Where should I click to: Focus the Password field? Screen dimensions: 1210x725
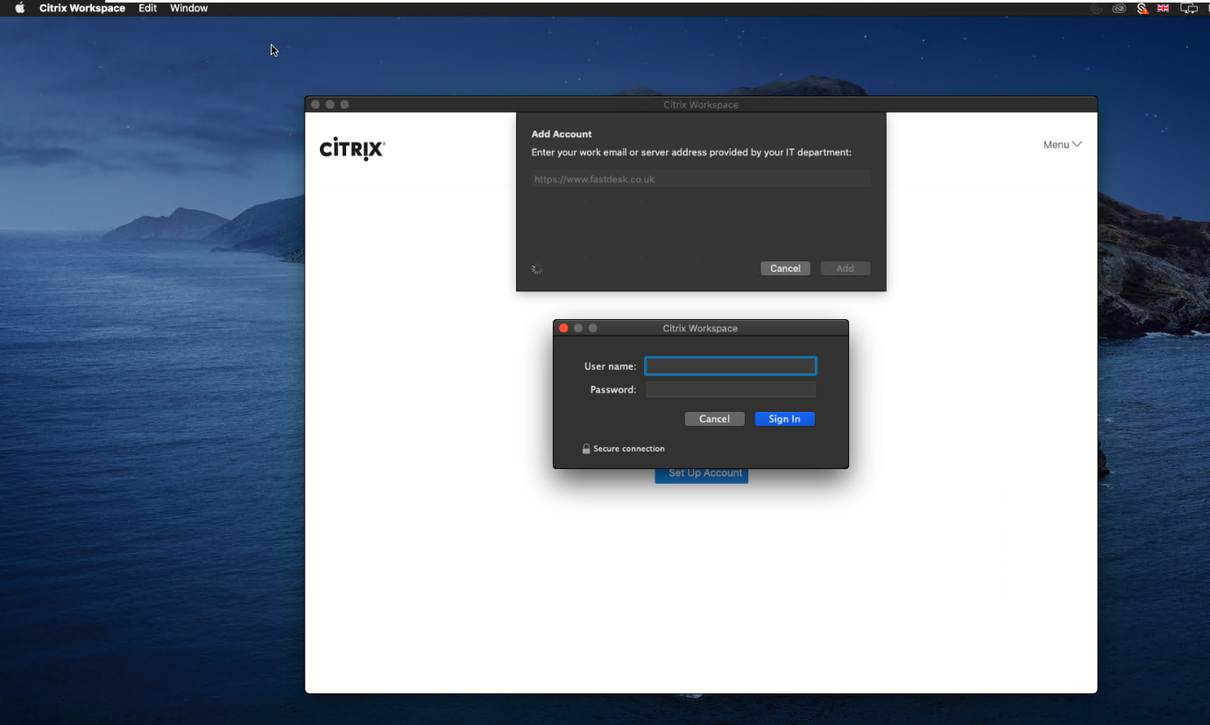(x=731, y=389)
